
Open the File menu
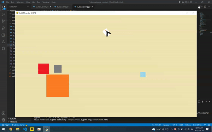pos(7,2)
